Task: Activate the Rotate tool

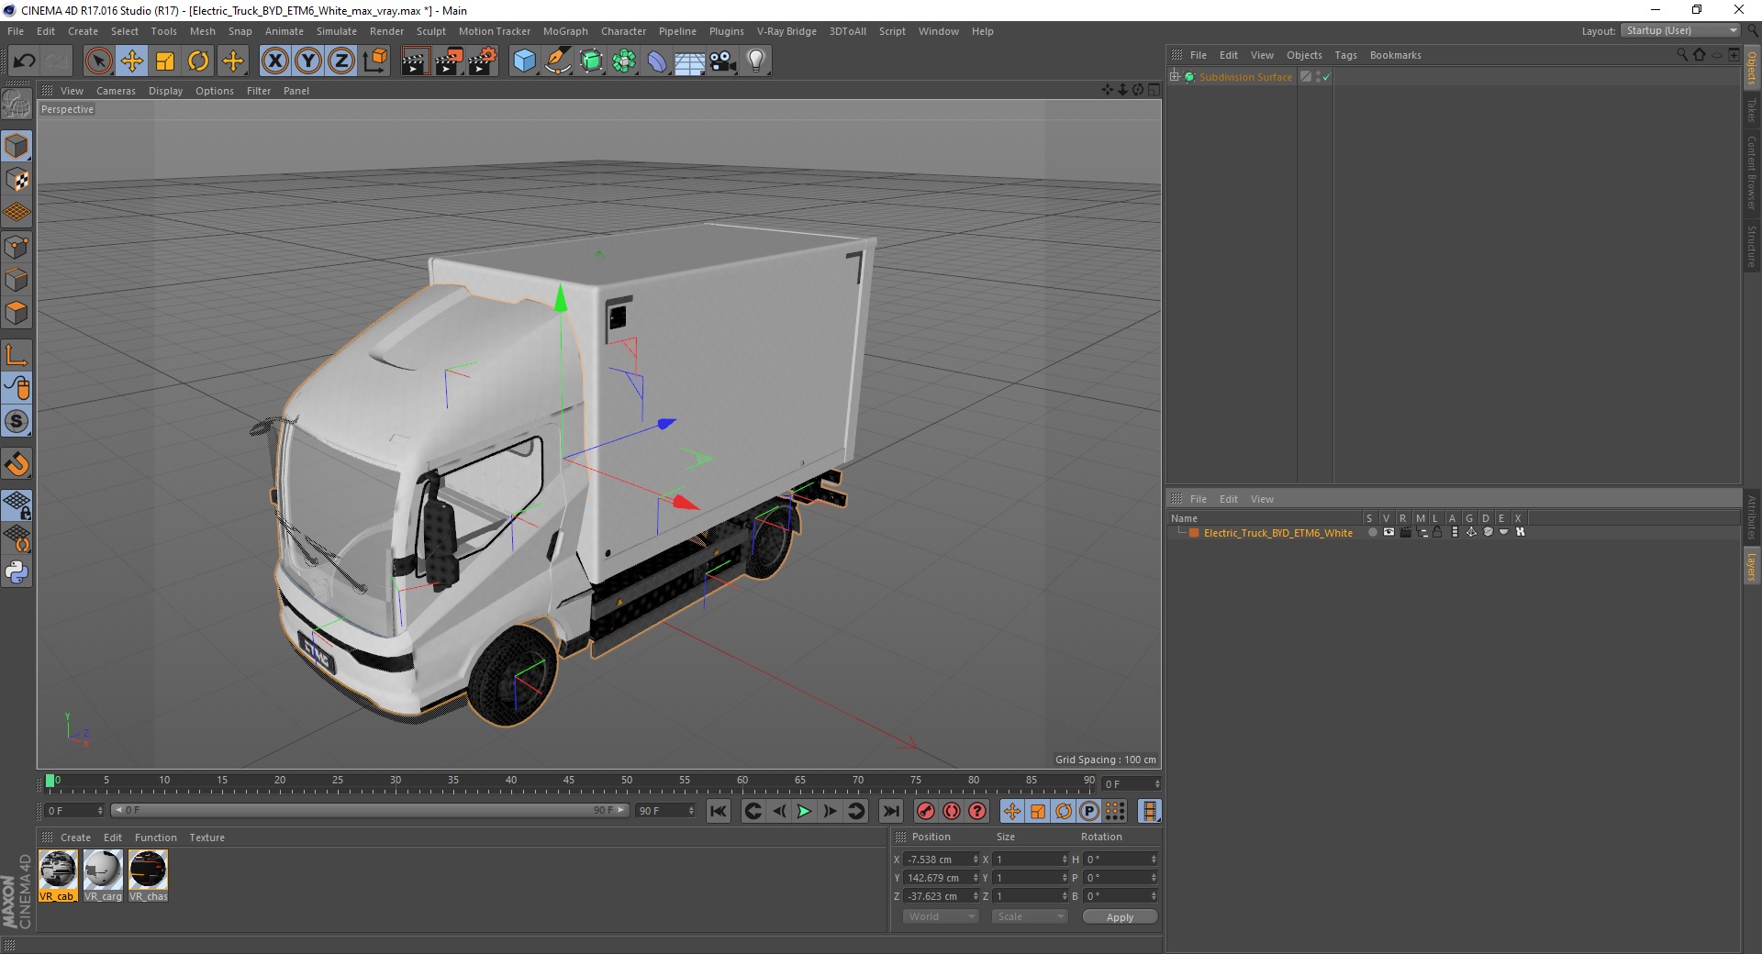Action: point(198,61)
